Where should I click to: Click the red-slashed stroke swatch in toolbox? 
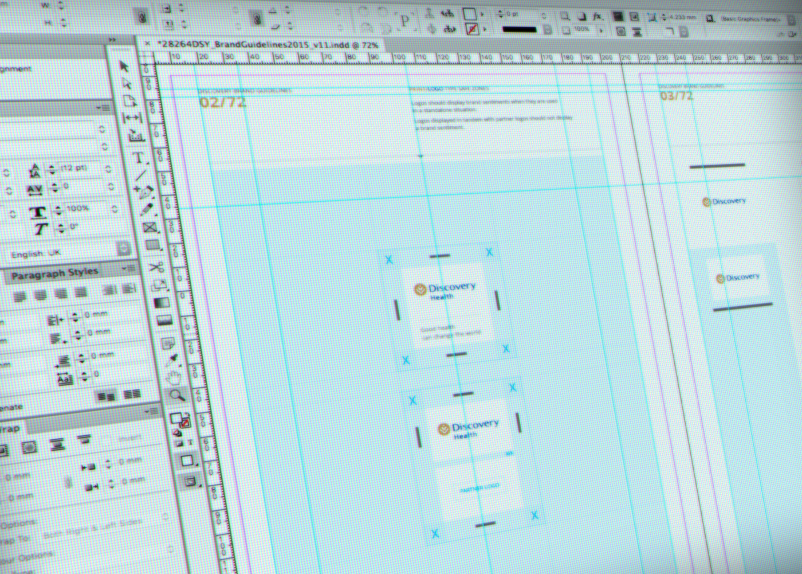184,423
